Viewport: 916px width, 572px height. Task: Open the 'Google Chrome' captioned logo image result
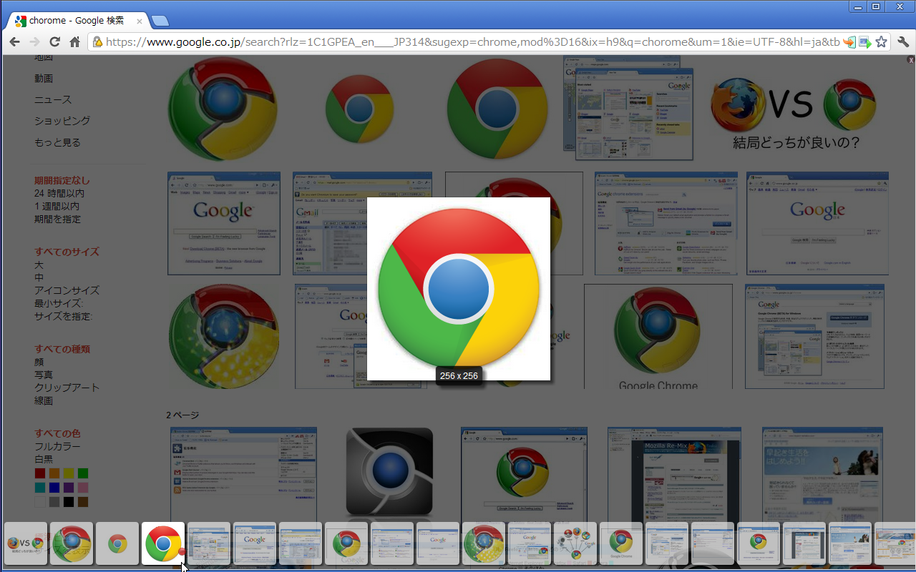coord(658,337)
